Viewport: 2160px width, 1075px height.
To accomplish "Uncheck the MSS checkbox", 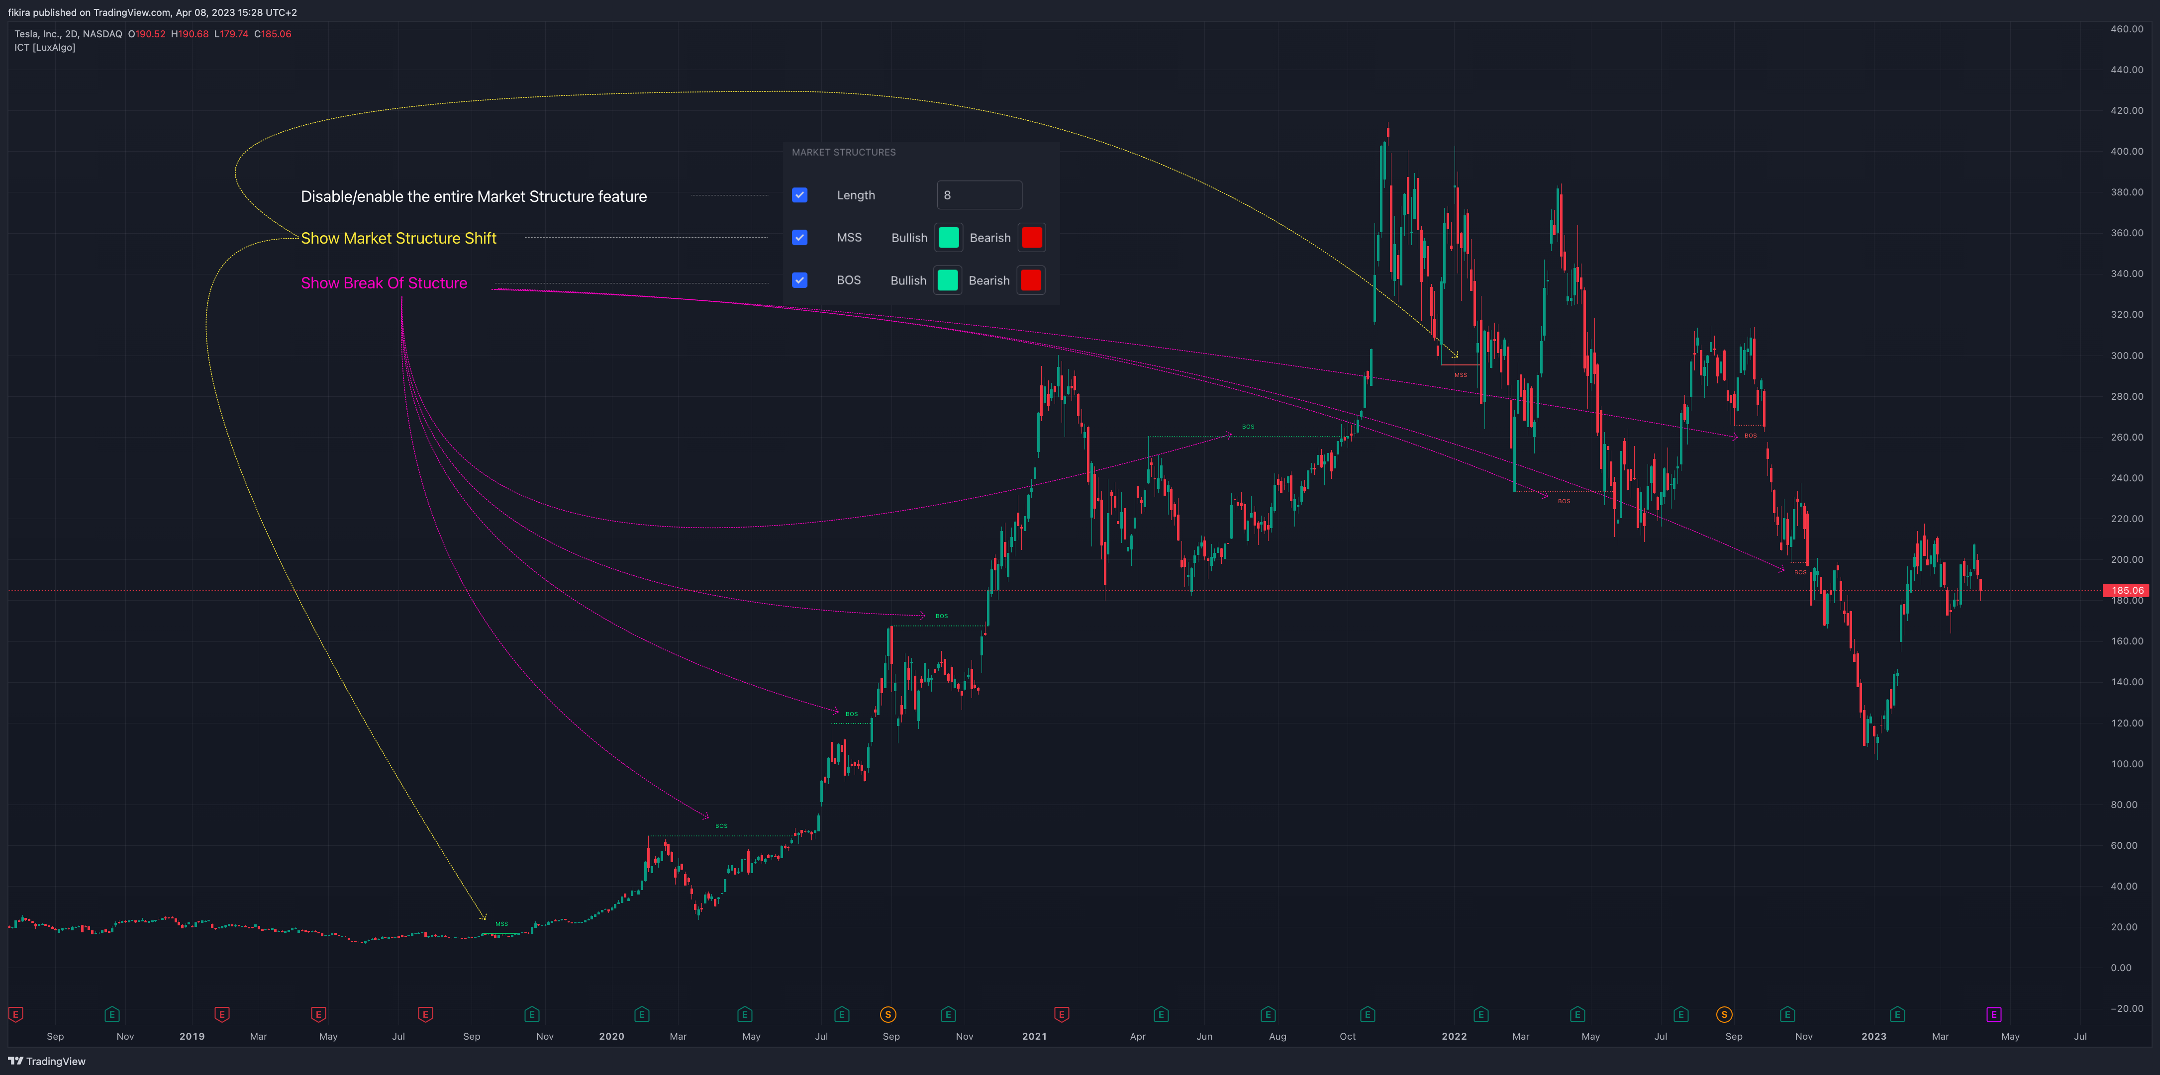I will [800, 238].
